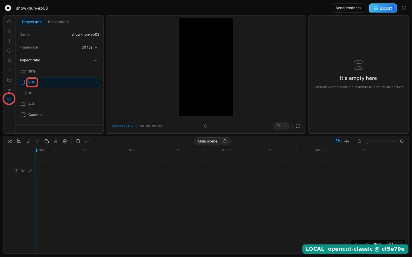Mute the timeline track with the speaker icon
Image resolution: width=412 pixels, height=257 pixels.
(16, 170)
